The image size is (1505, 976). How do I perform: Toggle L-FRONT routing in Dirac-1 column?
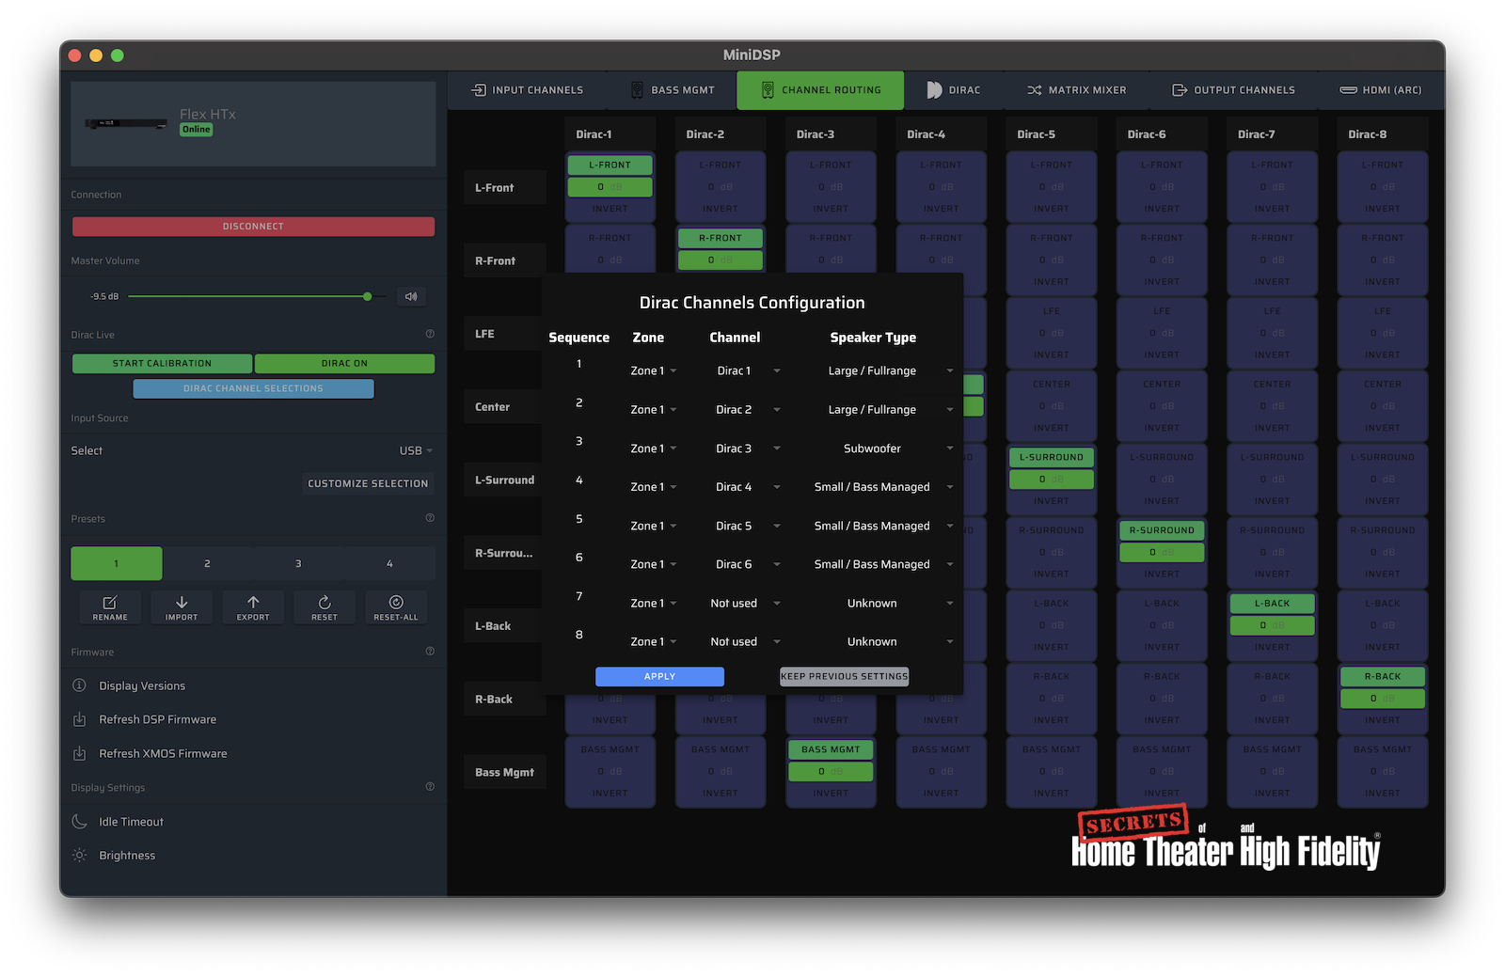tap(610, 165)
